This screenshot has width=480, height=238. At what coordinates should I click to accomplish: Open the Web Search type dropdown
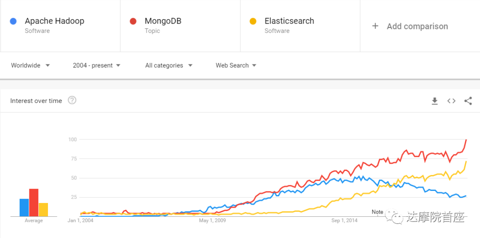[x=236, y=65]
